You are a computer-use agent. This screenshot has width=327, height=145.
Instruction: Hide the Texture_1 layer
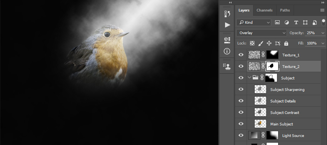[x=241, y=55]
